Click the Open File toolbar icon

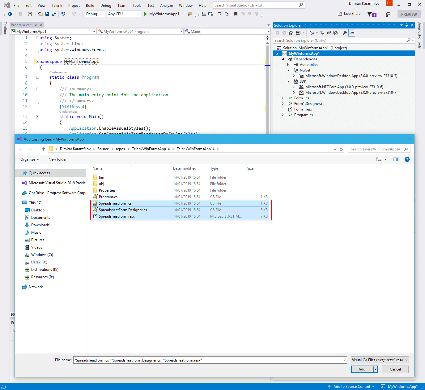[40, 14]
